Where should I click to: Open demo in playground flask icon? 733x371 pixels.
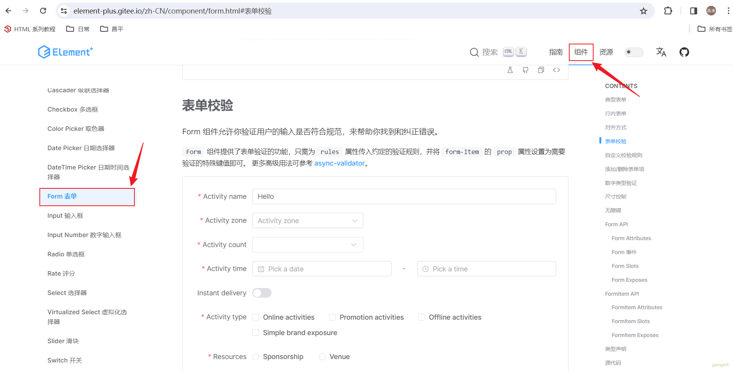point(510,70)
